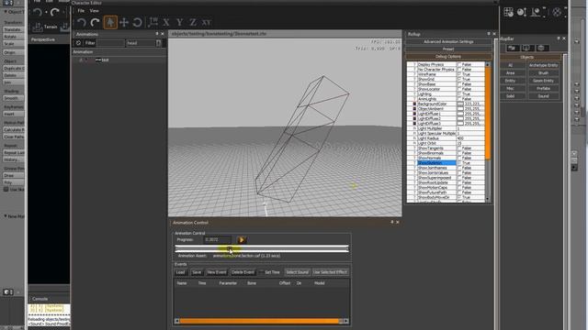
Task: Expand Advanced Animation Settings rollup
Action: [x=448, y=42]
